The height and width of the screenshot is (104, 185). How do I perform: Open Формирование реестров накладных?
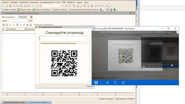(x=84, y=10)
